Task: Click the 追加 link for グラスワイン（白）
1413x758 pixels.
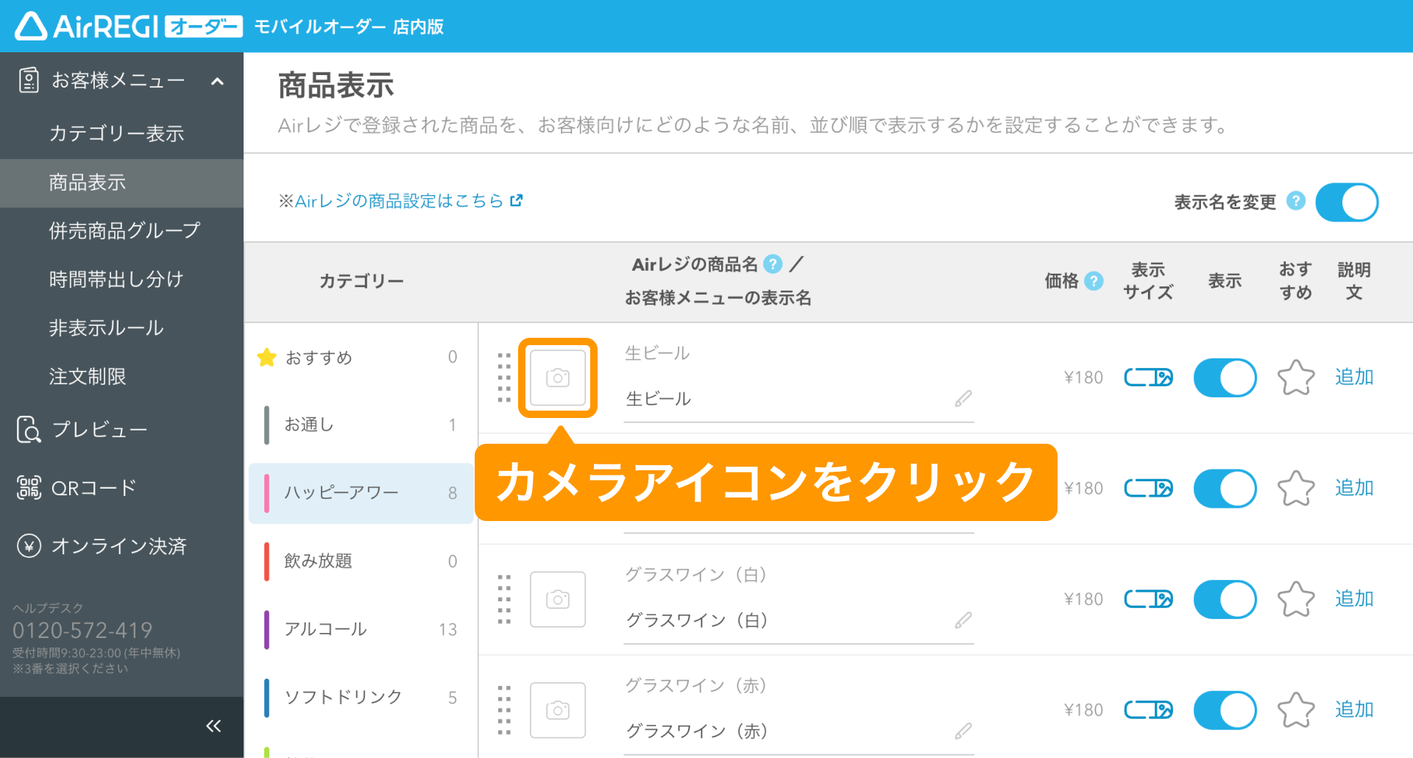Action: coord(1353,599)
